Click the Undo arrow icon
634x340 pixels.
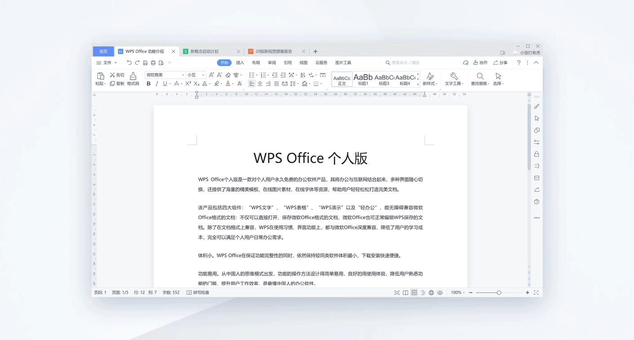pos(129,63)
